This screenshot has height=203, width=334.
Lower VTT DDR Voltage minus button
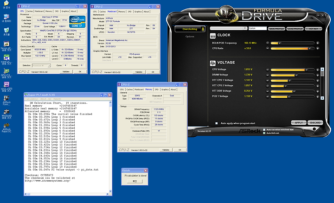(268, 91)
